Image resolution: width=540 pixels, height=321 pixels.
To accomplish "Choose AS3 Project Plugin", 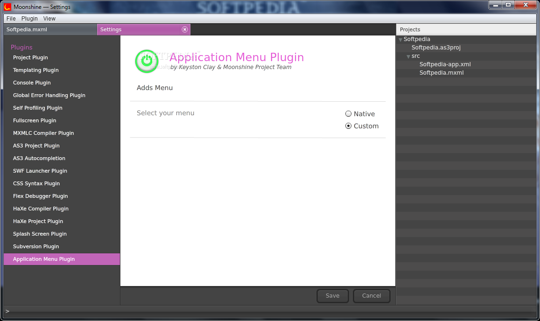I will (x=62, y=146).
